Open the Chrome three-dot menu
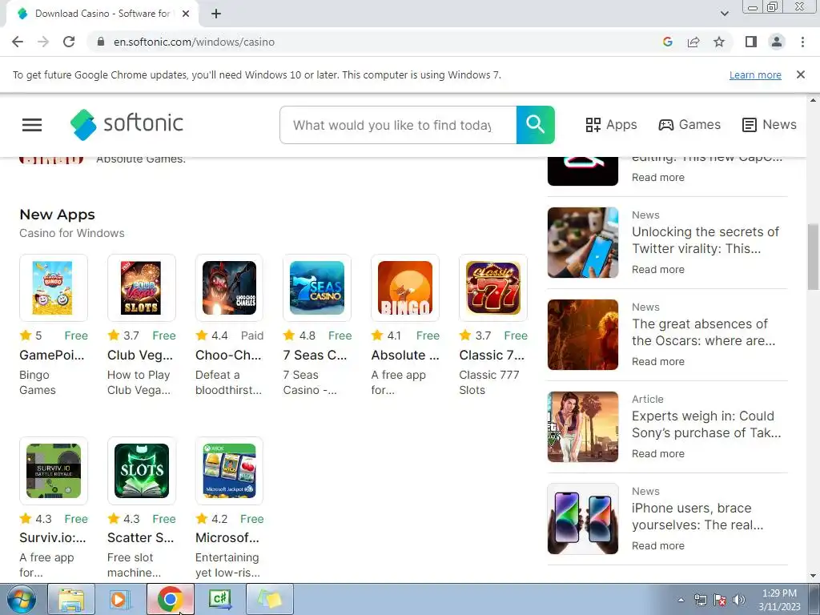Viewport: 820px width, 615px height. pos(802,42)
